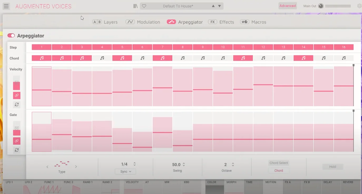This screenshot has height=194, width=362.
Task: Favorite the preset with heart icon
Action: [x=144, y=6]
